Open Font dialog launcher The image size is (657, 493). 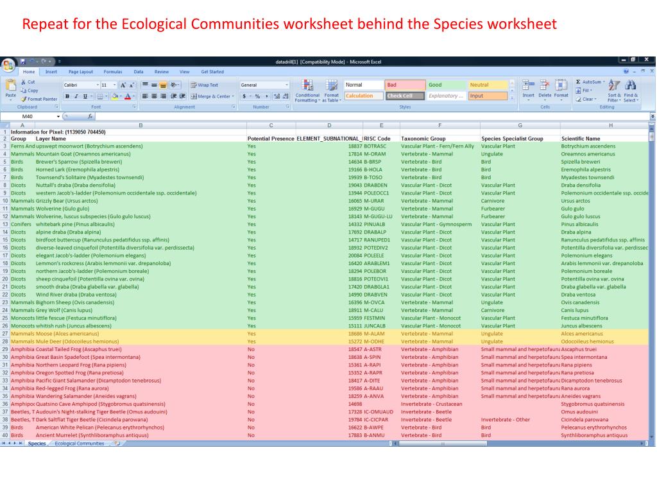click(x=135, y=107)
